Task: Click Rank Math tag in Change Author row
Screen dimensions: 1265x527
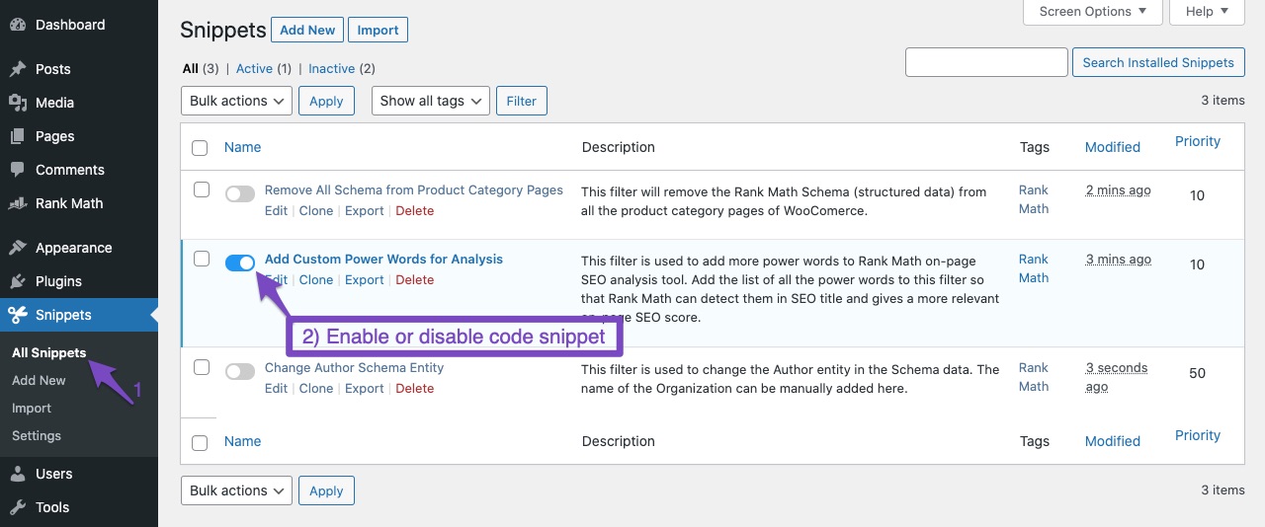Action: tap(1034, 377)
